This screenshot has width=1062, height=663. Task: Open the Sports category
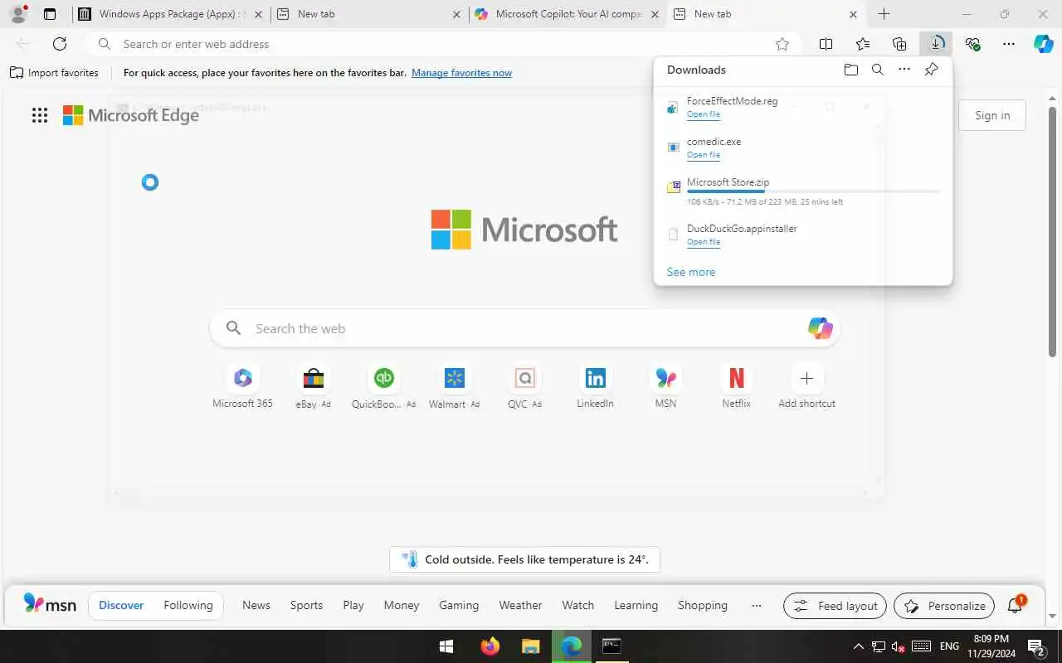pyautogui.click(x=306, y=606)
